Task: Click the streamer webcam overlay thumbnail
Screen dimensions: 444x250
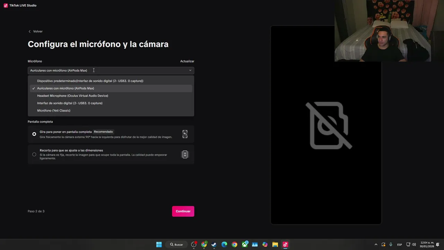Action: pyautogui.click(x=383, y=31)
